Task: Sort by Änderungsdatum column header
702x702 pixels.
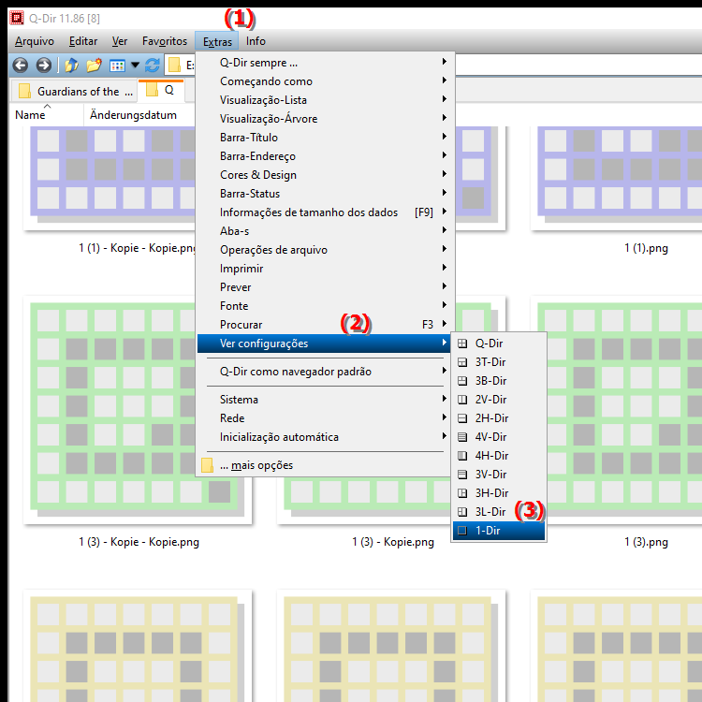Action: pos(139,115)
